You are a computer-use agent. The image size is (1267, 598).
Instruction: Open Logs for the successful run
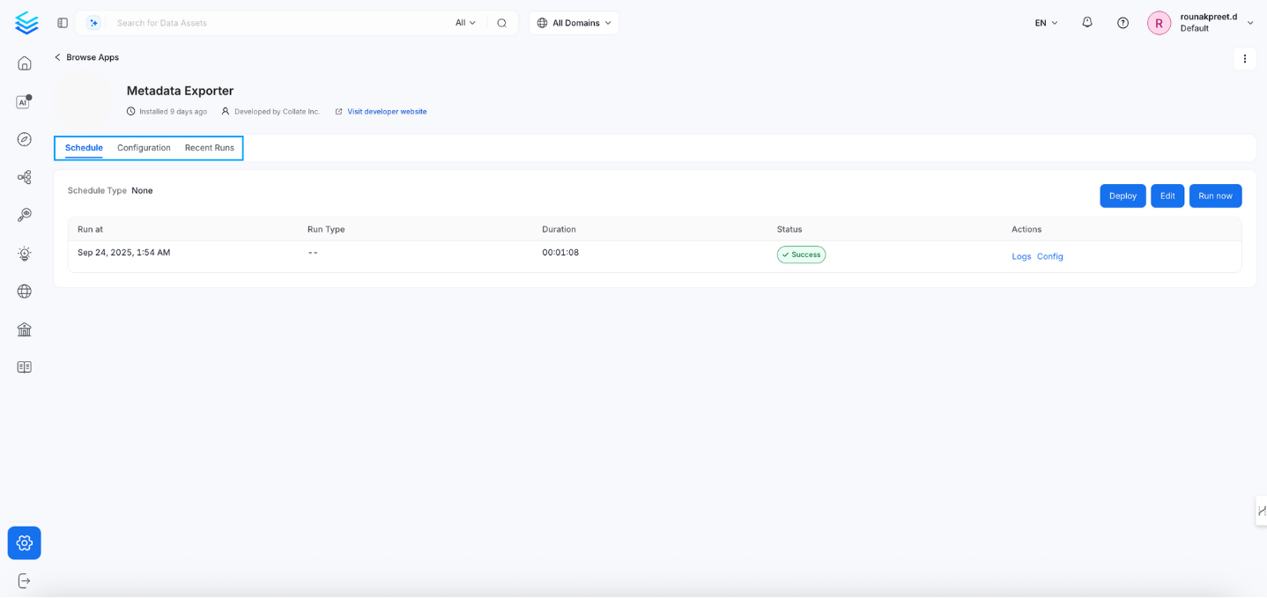[x=1021, y=256]
